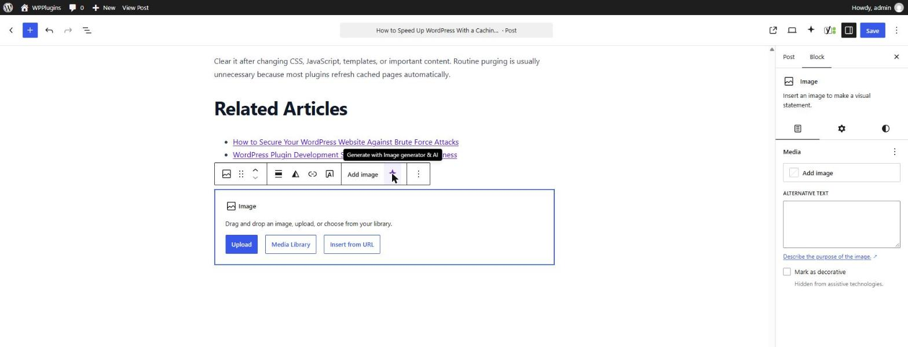Generate image with AI sparkle button
Image resolution: width=908 pixels, height=347 pixels.
click(x=393, y=174)
